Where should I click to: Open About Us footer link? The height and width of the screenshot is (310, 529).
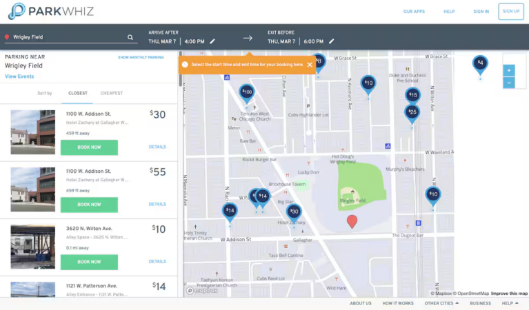pos(360,303)
